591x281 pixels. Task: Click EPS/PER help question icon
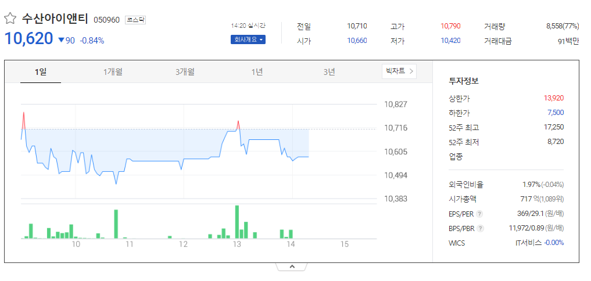(479, 214)
